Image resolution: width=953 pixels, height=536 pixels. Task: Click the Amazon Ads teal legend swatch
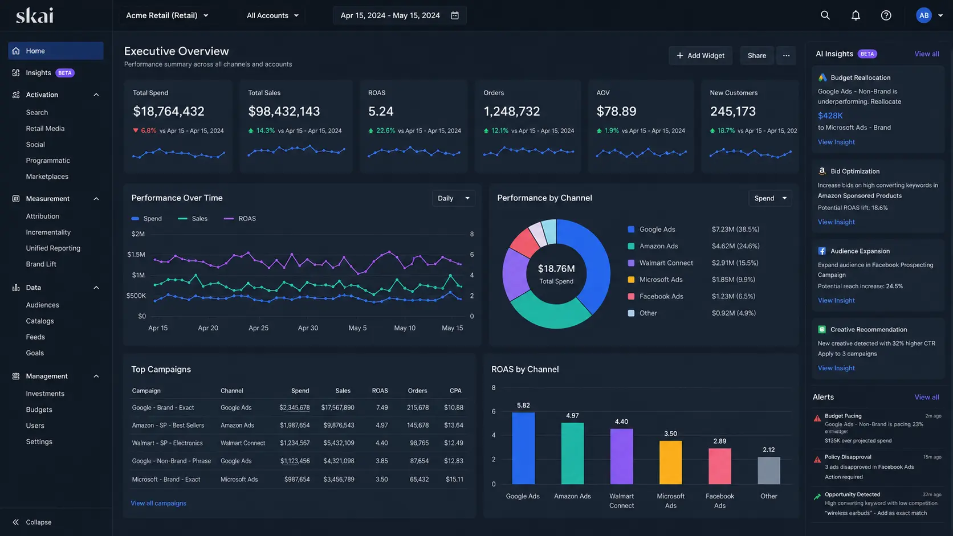click(x=631, y=246)
